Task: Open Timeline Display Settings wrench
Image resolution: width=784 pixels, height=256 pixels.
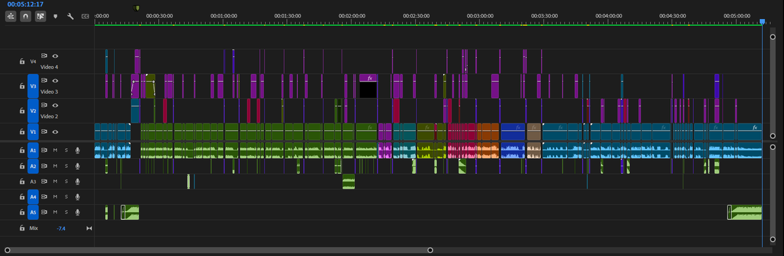Action: click(71, 16)
